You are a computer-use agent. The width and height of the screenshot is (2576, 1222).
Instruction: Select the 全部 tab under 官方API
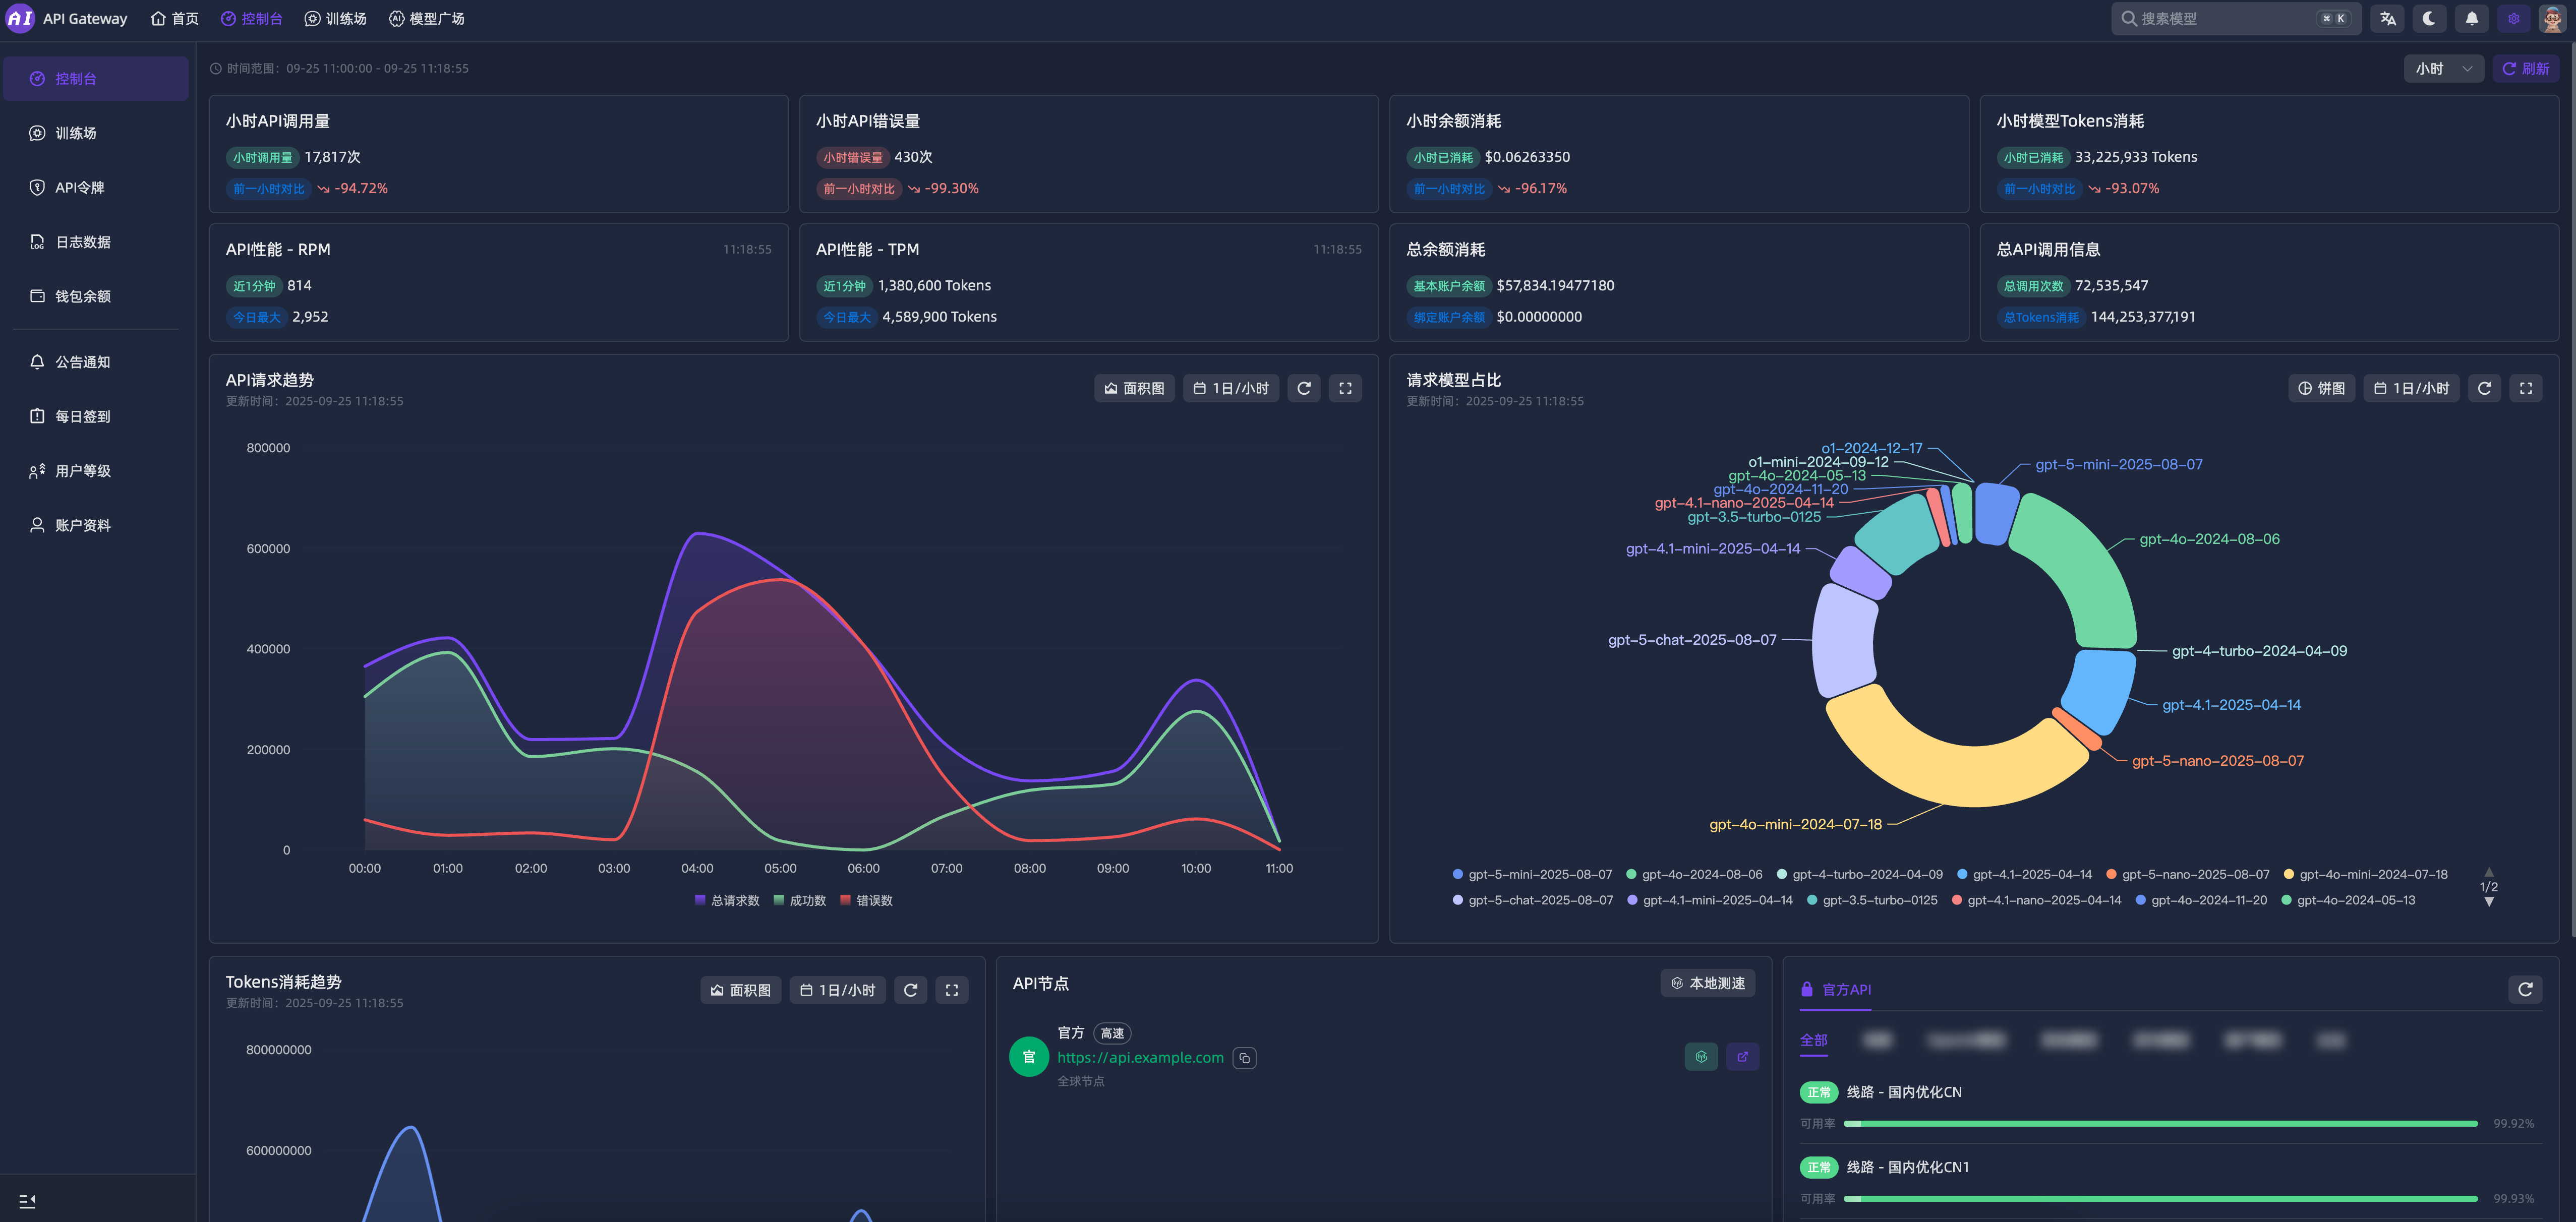click(x=1813, y=1040)
